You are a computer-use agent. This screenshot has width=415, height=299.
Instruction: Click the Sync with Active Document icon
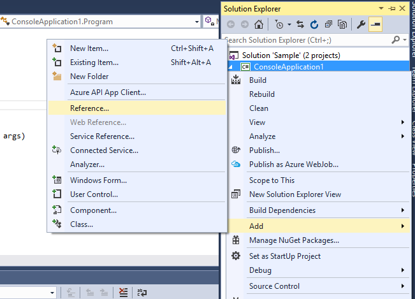coord(300,25)
